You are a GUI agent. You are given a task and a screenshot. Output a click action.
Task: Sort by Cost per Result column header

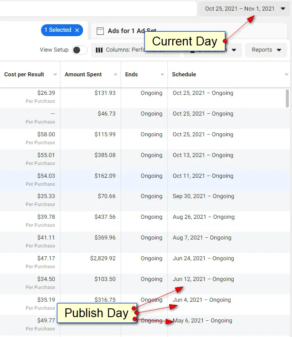click(x=24, y=75)
